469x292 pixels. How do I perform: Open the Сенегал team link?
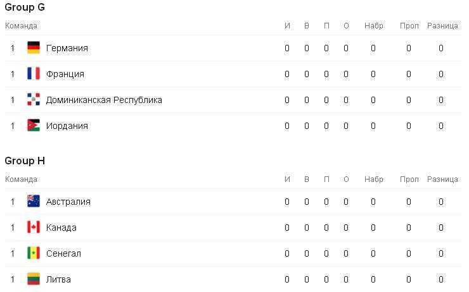(x=63, y=253)
